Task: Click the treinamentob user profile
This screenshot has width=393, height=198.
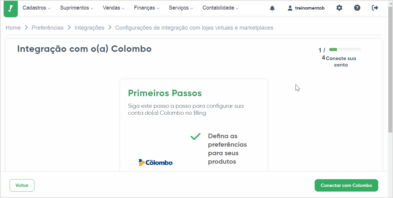Action: pos(306,8)
